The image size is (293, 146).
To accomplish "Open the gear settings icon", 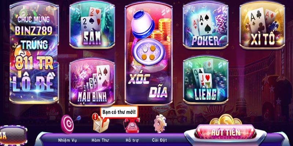I will coord(160,123).
